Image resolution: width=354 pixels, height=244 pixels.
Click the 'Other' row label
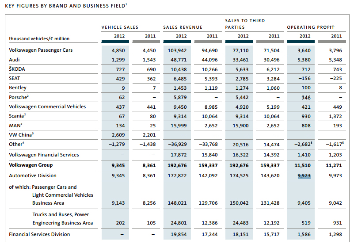point(16,144)
